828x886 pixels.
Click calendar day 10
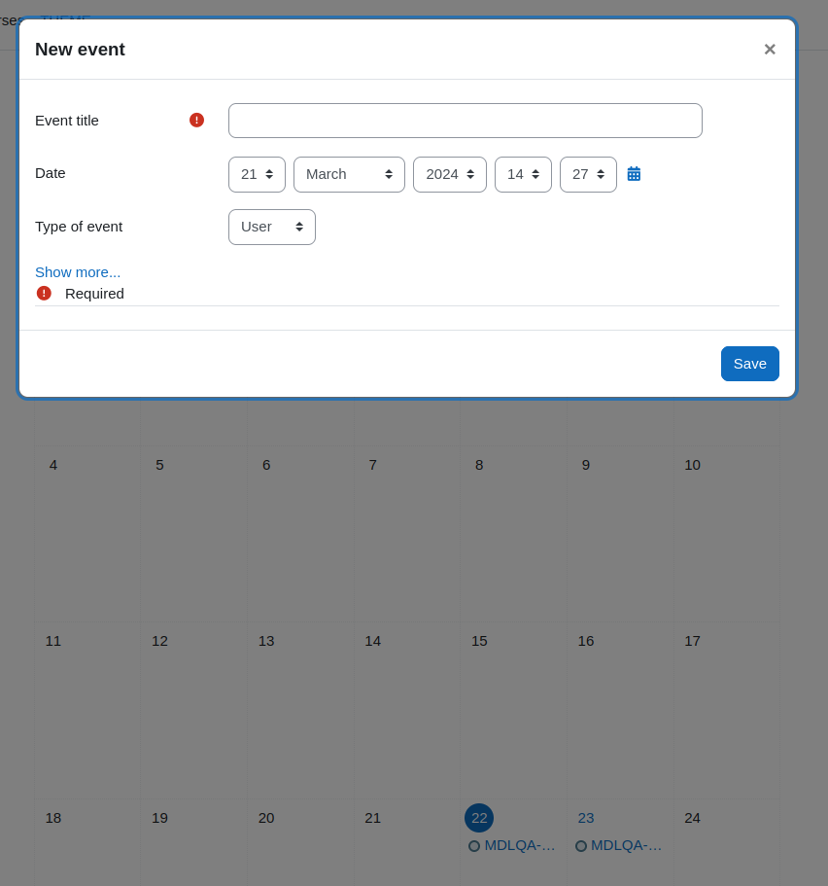coord(692,465)
